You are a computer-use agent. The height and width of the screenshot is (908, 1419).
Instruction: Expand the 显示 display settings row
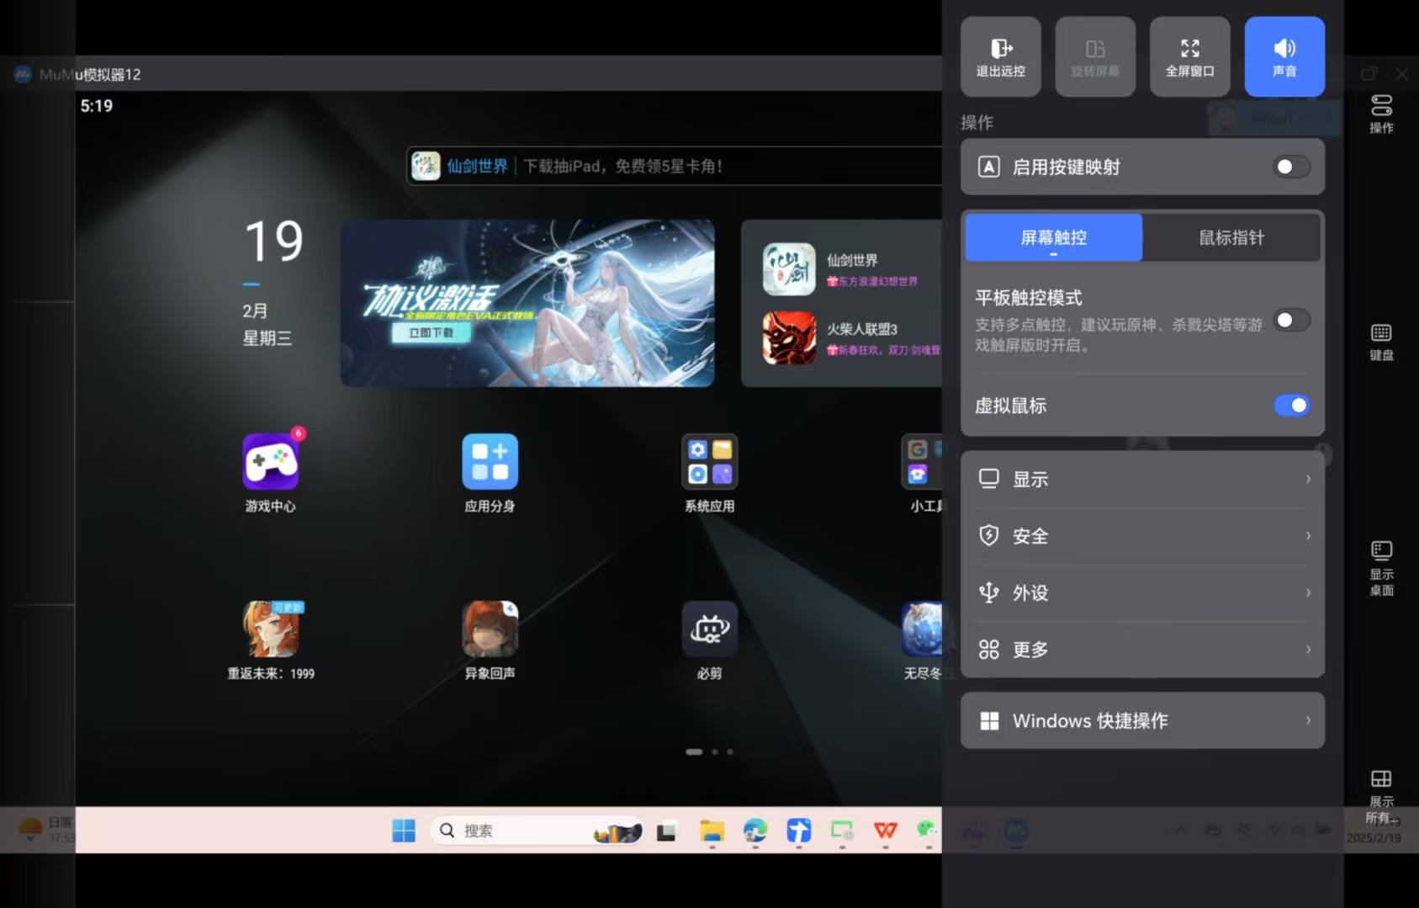(1142, 479)
